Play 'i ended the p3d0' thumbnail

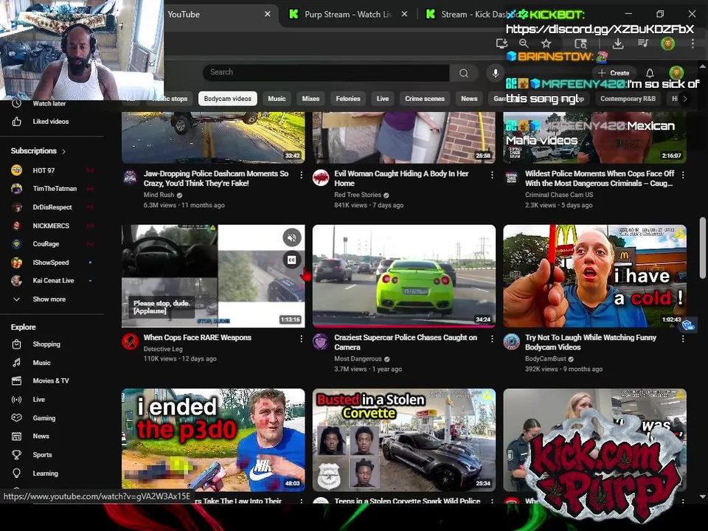(x=213, y=440)
